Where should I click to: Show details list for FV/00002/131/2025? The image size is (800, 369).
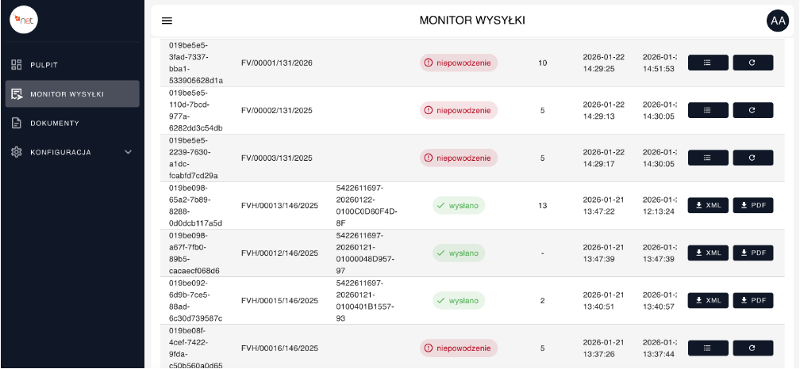point(708,110)
